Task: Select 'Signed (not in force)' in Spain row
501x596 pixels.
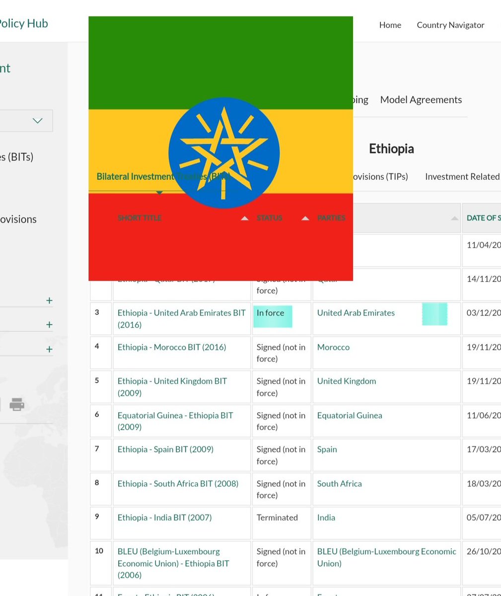Action: tap(281, 455)
